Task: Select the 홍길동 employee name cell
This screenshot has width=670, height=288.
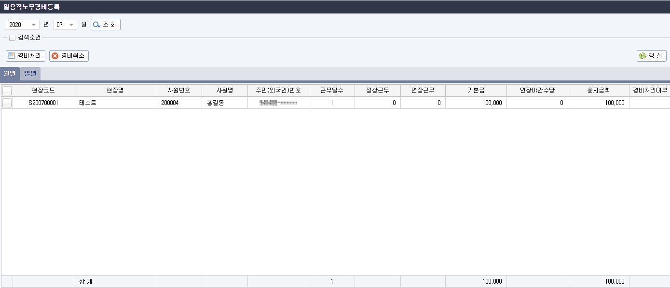Action: [225, 103]
